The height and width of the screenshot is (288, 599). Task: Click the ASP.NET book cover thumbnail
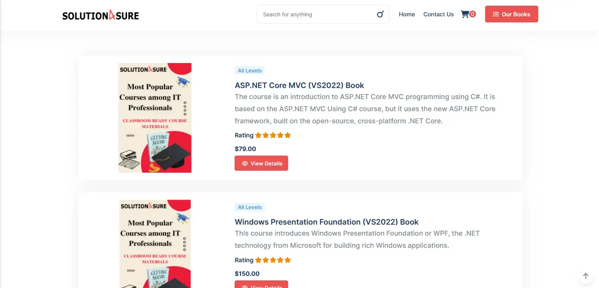[155, 118]
